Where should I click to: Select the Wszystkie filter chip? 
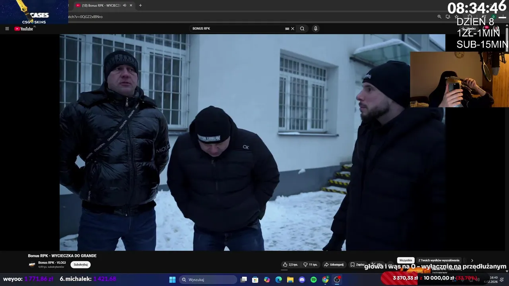pos(406,260)
